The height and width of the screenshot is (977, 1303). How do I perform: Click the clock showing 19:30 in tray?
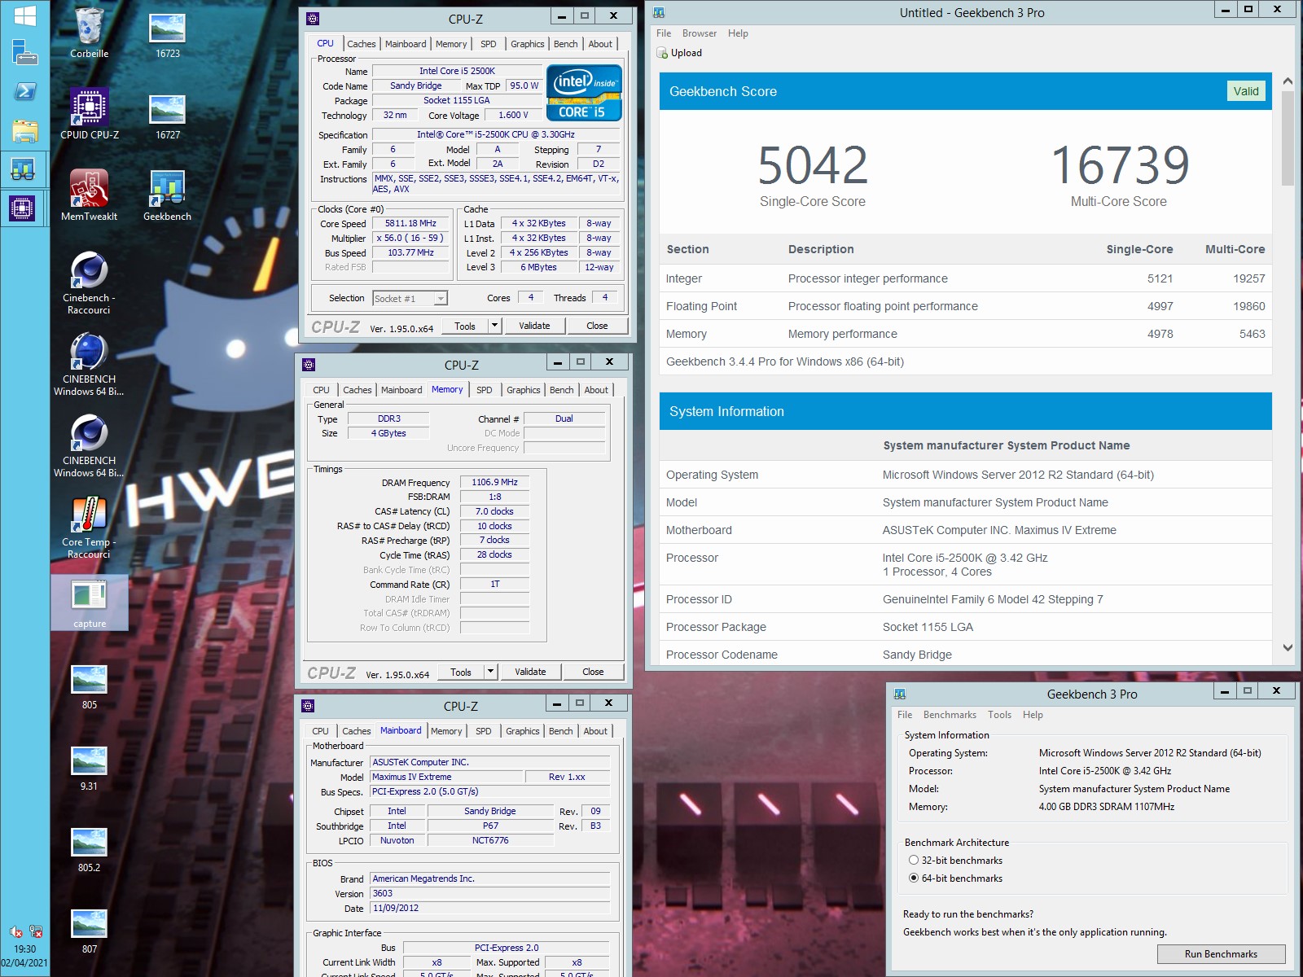(x=24, y=949)
